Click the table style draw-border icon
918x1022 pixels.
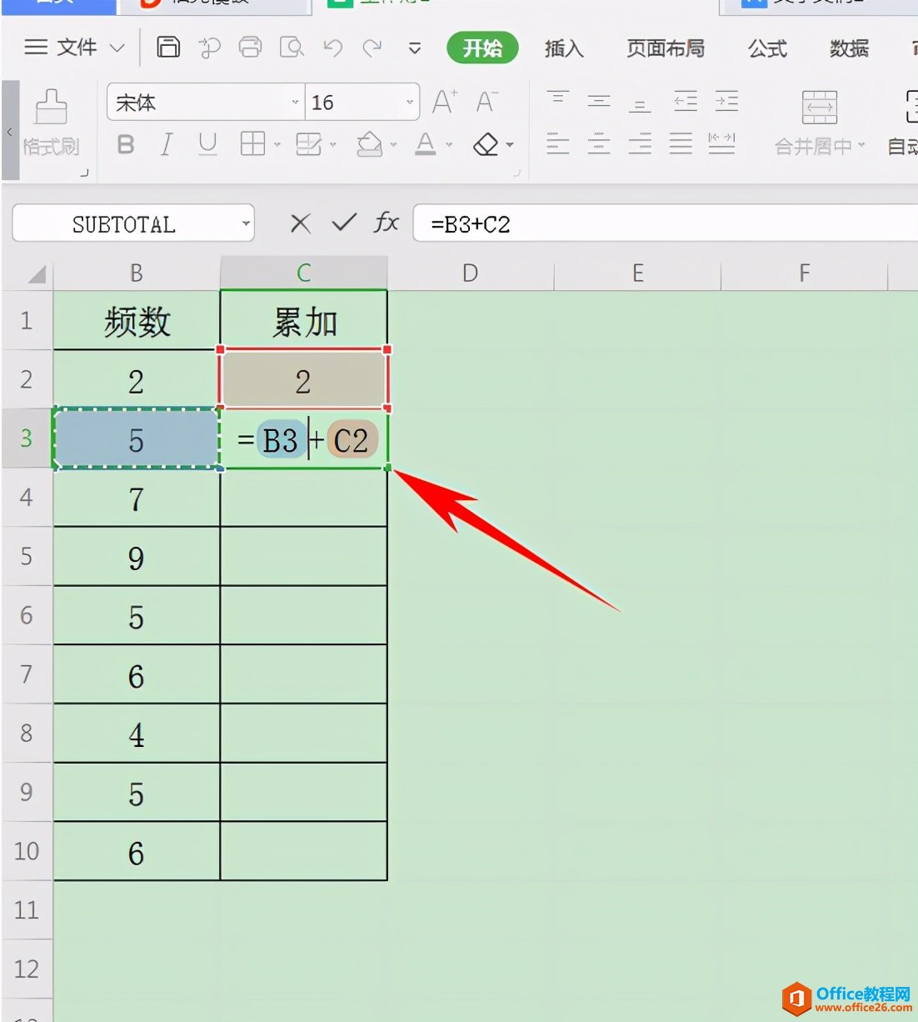coord(308,144)
